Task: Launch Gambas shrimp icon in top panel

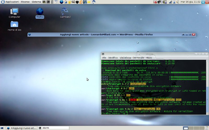Action: click(x=94, y=2)
